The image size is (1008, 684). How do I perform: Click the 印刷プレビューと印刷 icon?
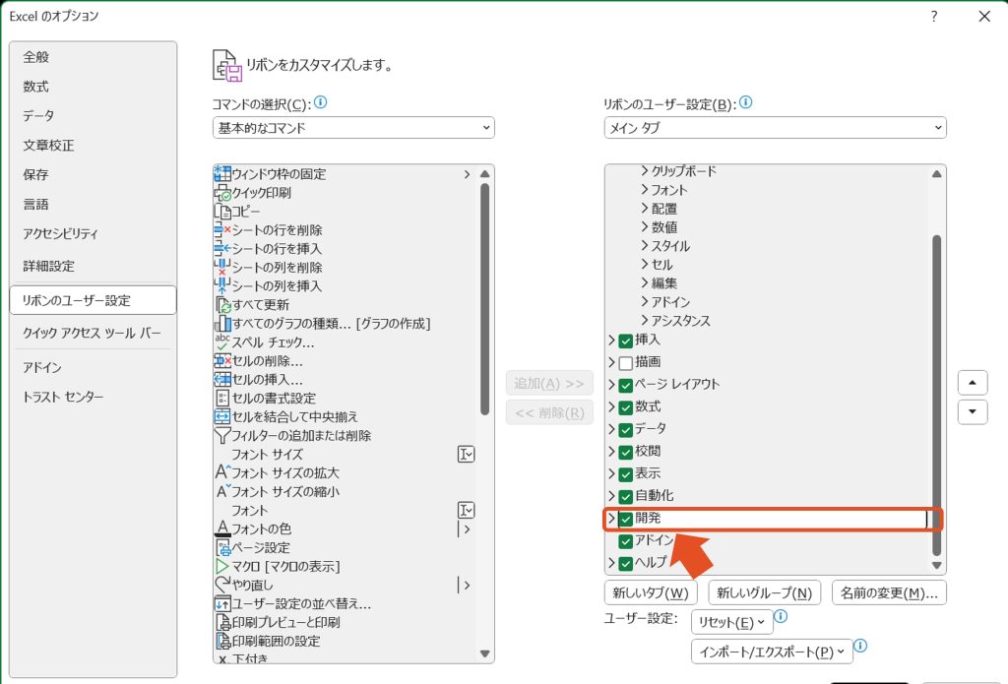click(x=222, y=622)
